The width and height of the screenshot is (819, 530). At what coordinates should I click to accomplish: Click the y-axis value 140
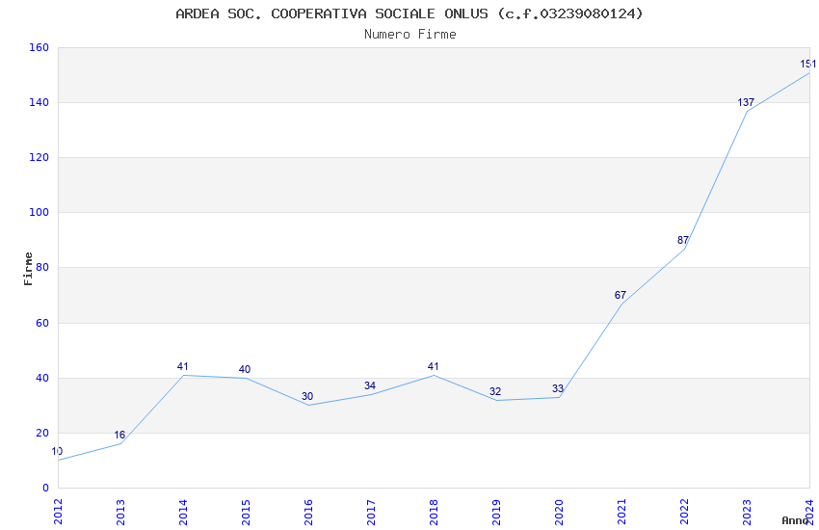(x=40, y=102)
